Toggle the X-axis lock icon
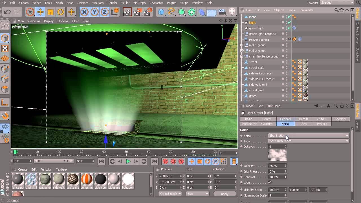 point(84,12)
